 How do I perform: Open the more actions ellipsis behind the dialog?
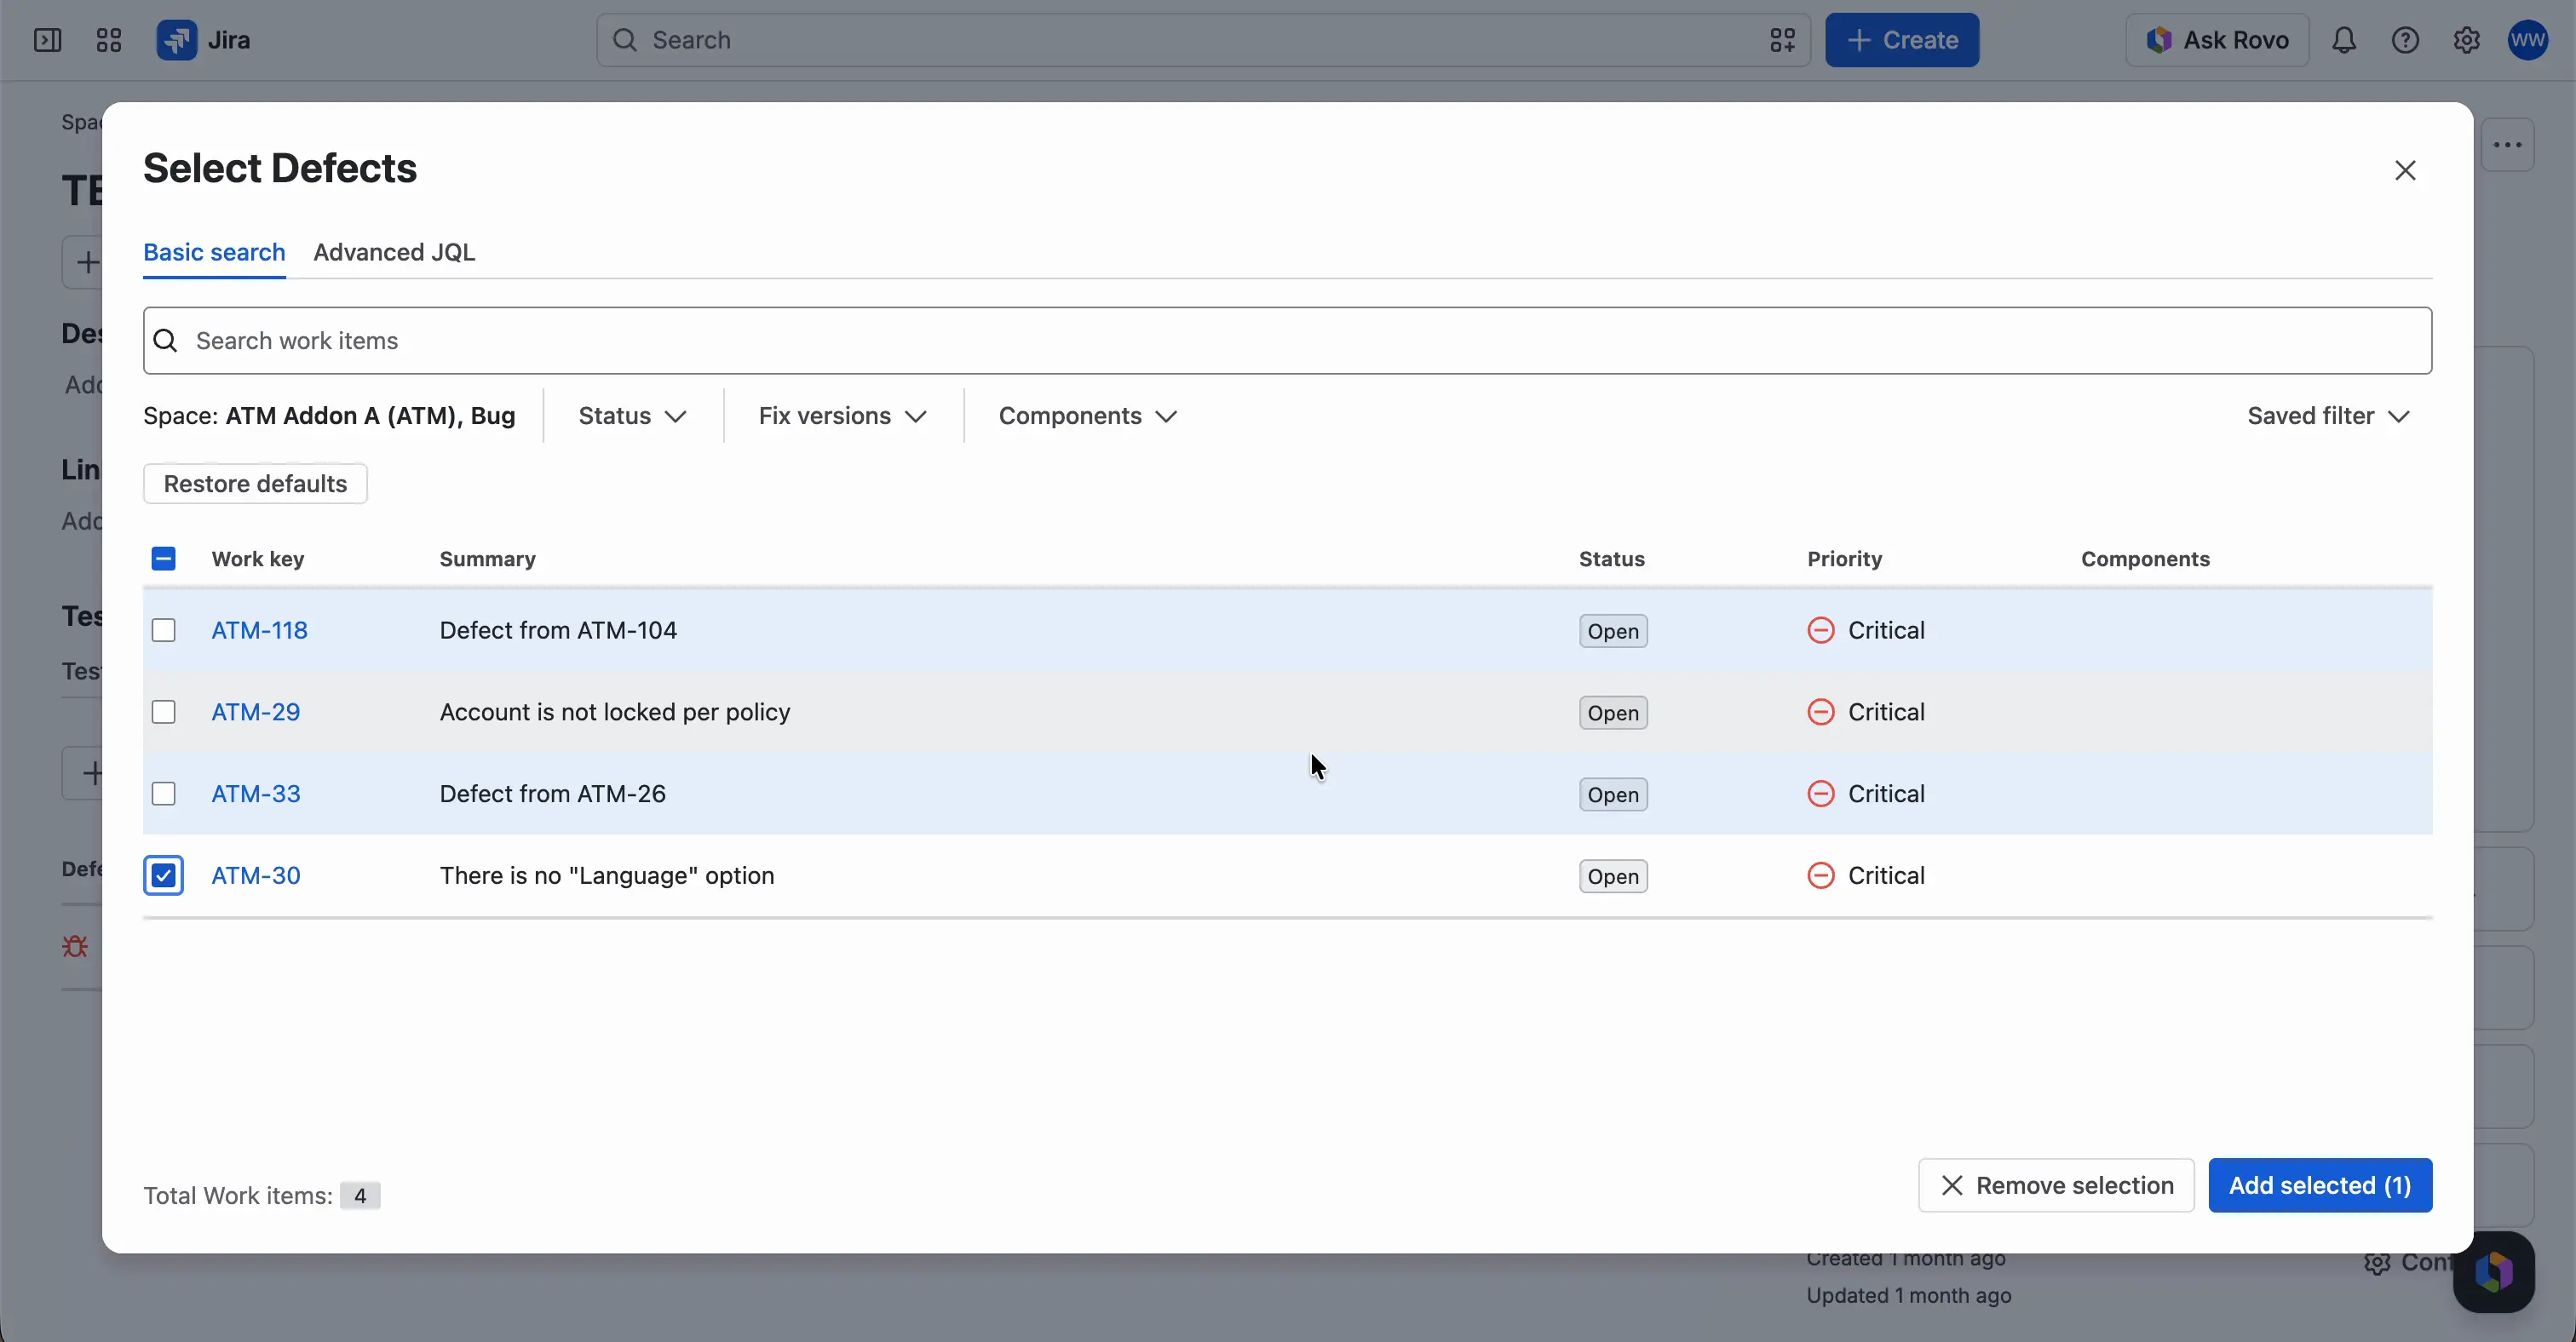point(2507,145)
